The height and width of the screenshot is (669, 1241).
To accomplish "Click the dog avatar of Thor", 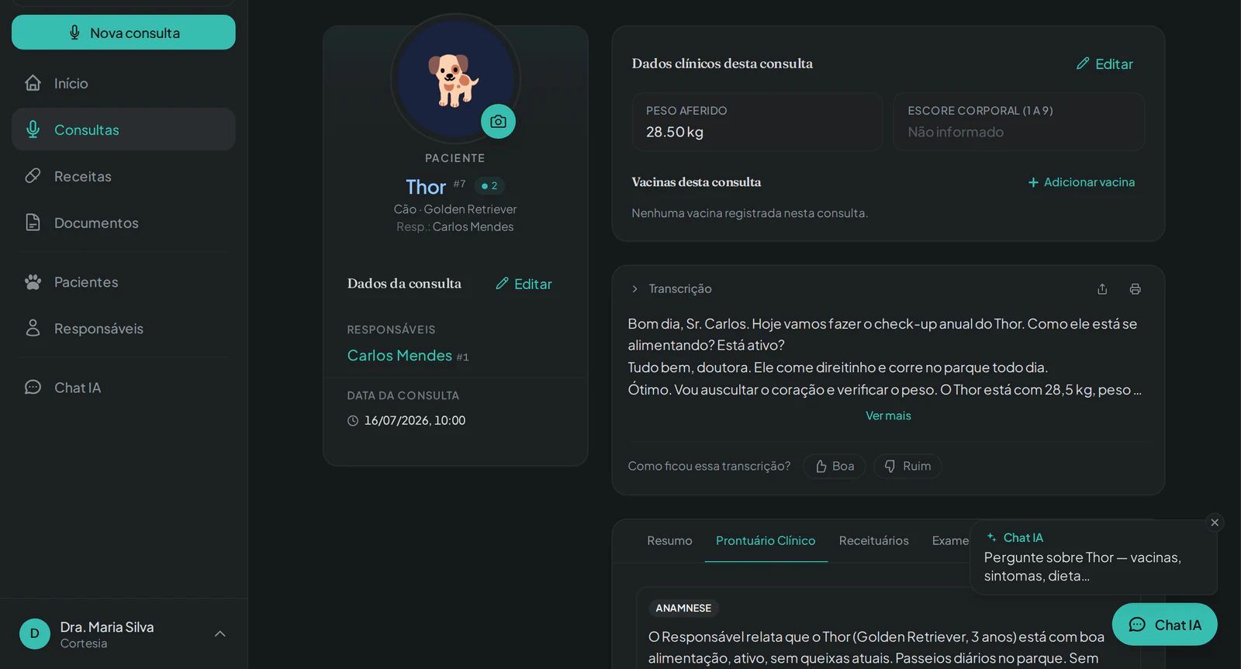I will tap(454, 78).
